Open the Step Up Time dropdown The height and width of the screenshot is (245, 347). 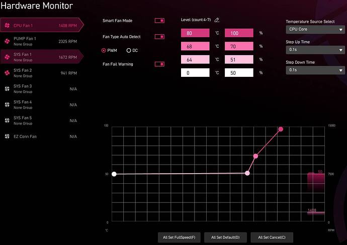click(x=315, y=50)
